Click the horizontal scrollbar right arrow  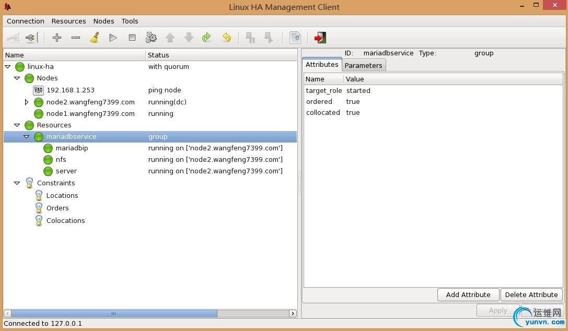[293, 314]
